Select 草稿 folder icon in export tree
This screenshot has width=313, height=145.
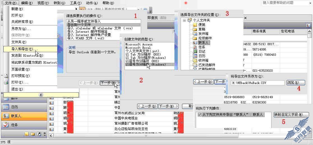coord(195,29)
